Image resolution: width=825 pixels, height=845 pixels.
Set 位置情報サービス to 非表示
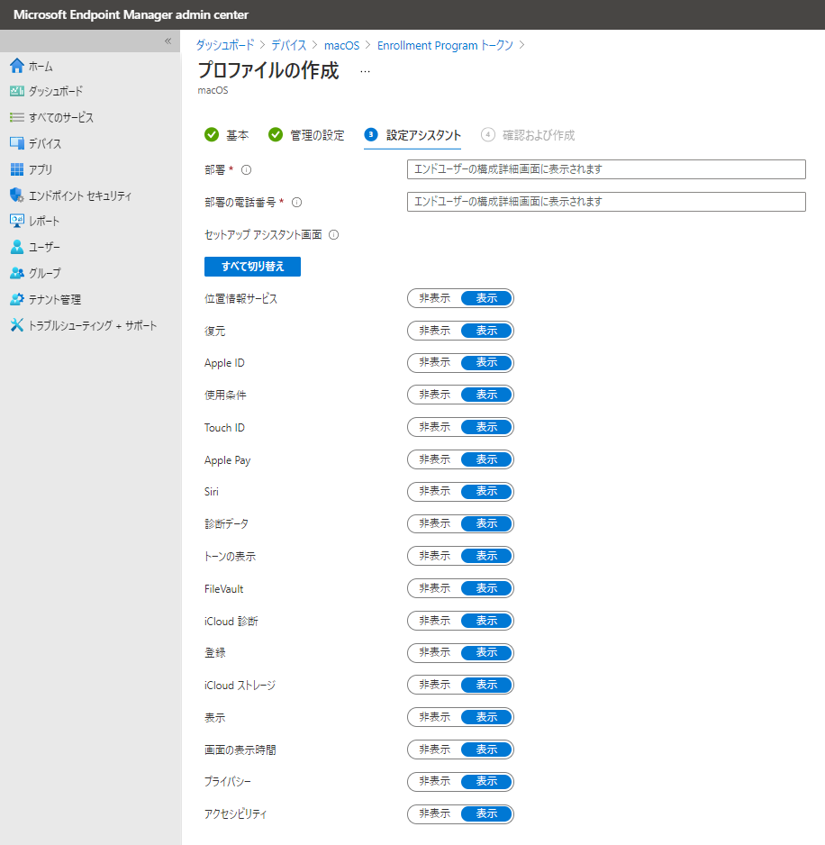(434, 298)
